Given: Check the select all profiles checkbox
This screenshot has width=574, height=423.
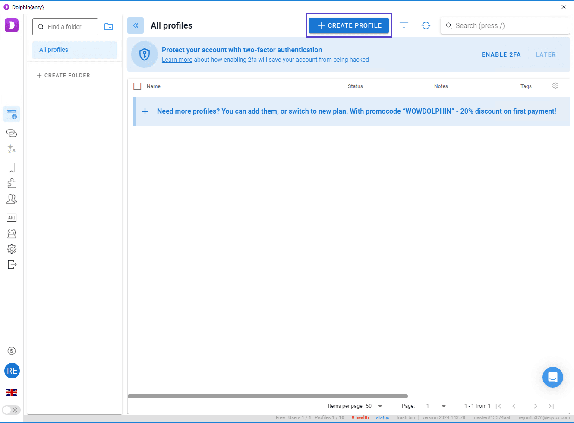Looking at the screenshot, I should click(137, 86).
